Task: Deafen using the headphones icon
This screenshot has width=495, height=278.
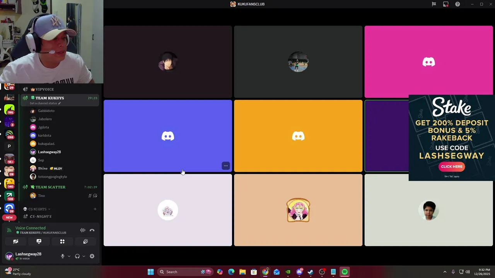Action: pyautogui.click(x=77, y=256)
